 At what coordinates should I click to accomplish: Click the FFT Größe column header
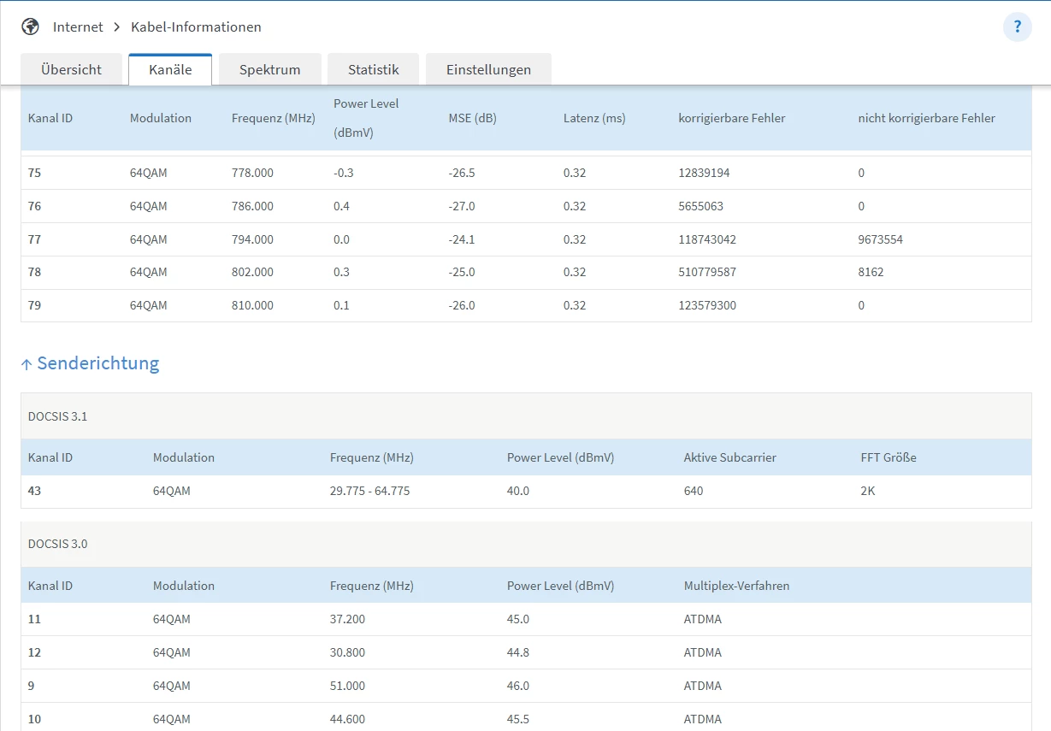[x=888, y=457]
